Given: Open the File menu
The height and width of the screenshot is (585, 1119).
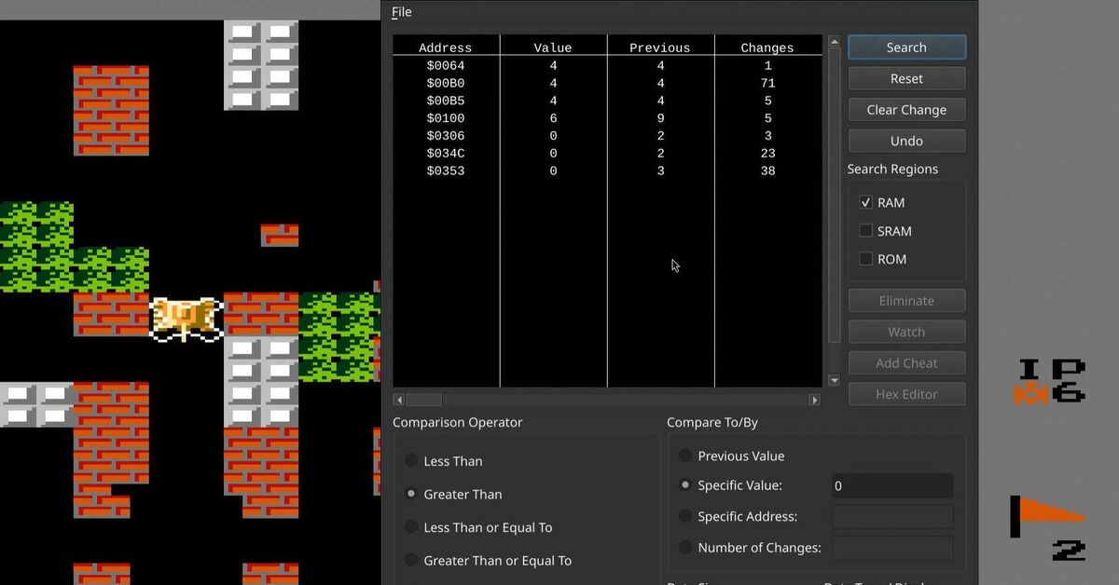Looking at the screenshot, I should pyautogui.click(x=401, y=12).
